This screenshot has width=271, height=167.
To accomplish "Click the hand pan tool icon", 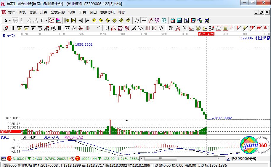I will 137,20.
